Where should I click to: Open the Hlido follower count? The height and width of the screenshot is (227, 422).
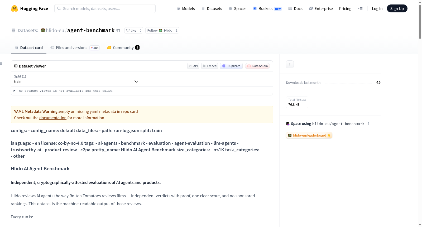(176, 31)
